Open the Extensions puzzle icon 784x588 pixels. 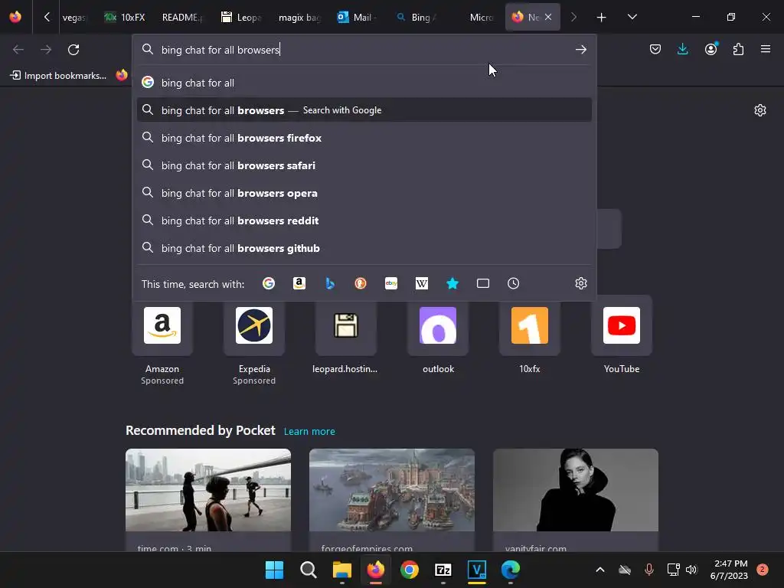click(738, 49)
